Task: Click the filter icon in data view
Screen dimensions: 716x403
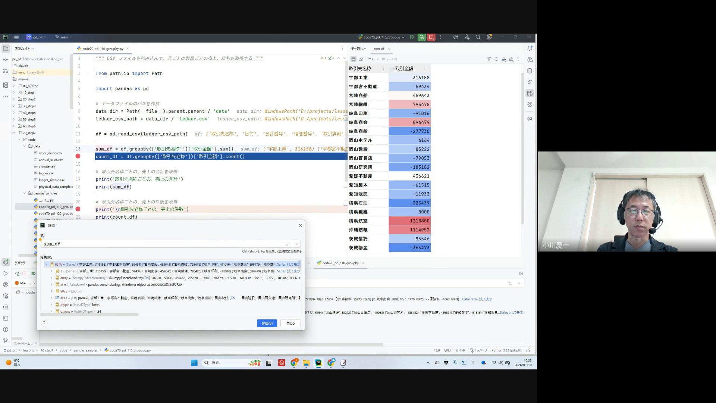Action: click(489, 59)
